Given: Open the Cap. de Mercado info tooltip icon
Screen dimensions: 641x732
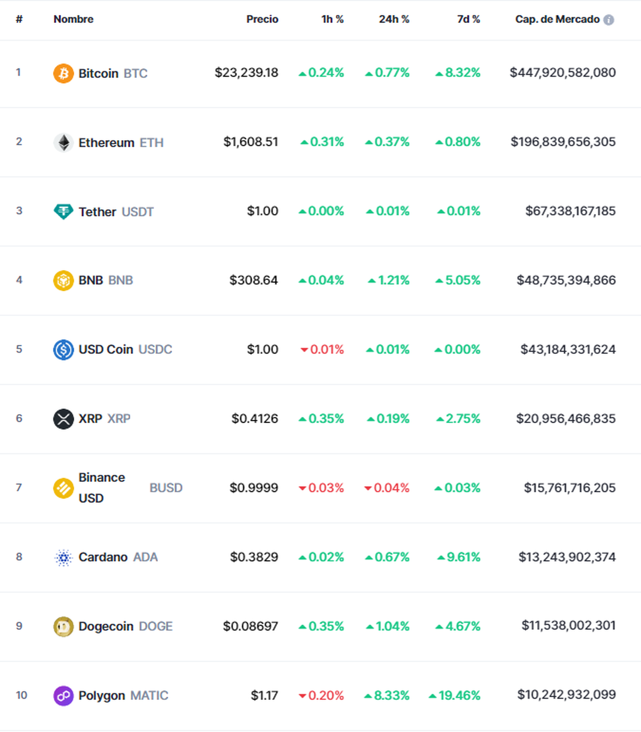Looking at the screenshot, I should pyautogui.click(x=609, y=19).
